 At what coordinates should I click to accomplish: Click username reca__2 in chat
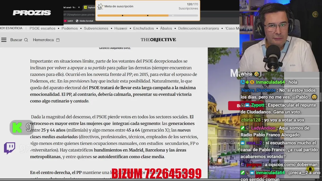(x=254, y=143)
